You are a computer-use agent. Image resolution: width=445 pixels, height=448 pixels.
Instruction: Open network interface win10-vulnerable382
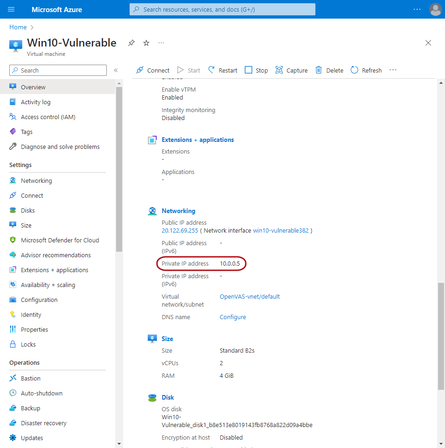pos(281,231)
